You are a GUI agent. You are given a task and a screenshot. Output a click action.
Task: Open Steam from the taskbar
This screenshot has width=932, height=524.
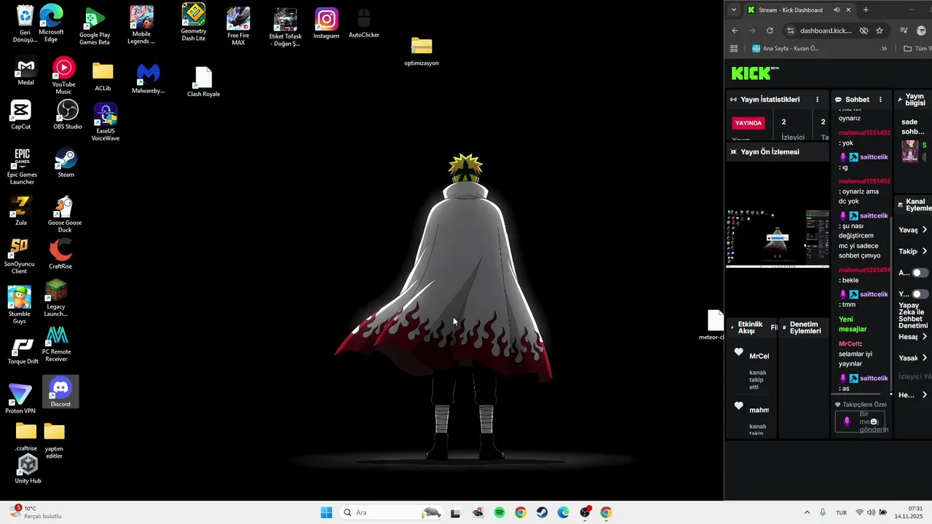click(542, 512)
